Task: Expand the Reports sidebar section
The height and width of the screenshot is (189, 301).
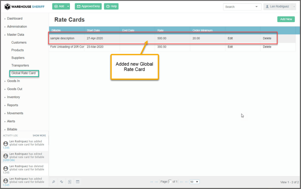Action: coord(12,105)
